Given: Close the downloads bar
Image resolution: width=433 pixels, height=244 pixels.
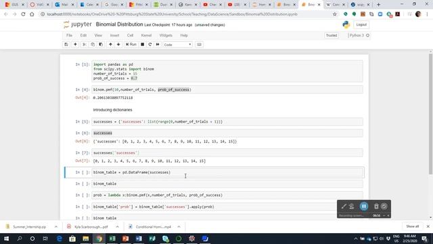Looking at the screenshot, I should [428, 226].
